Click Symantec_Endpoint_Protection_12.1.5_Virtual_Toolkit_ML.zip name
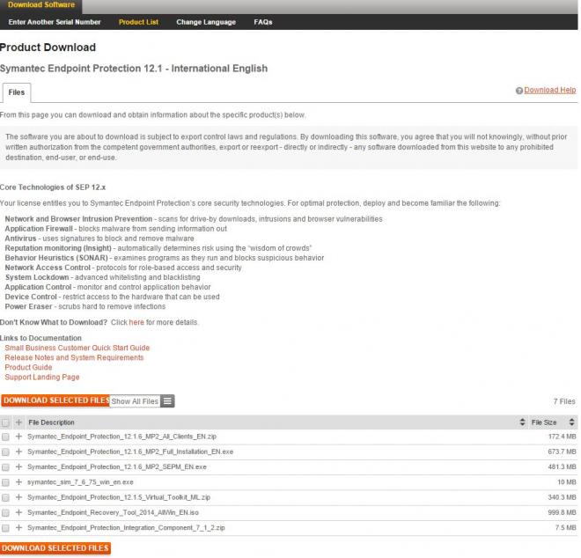Image resolution: width=581 pixels, height=558 pixels. (x=119, y=497)
